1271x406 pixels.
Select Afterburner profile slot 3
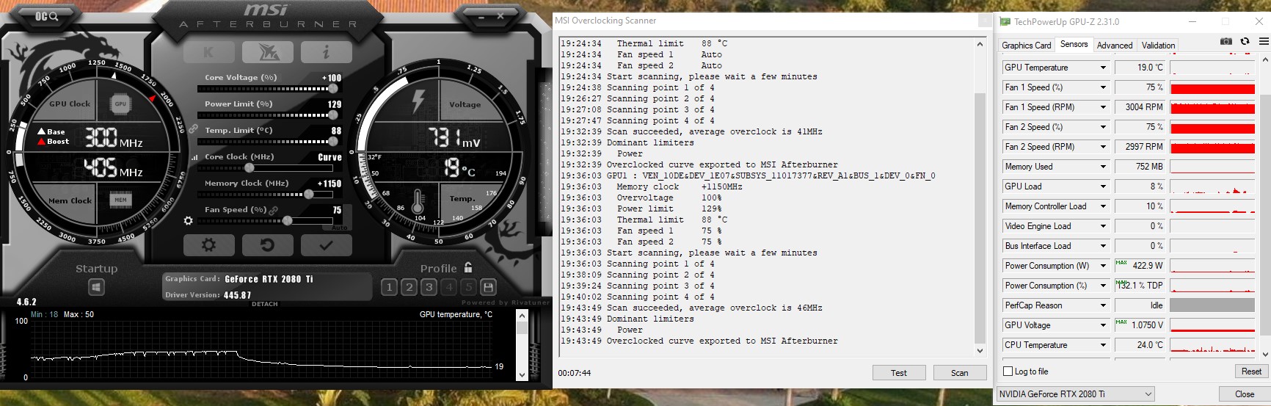429,287
